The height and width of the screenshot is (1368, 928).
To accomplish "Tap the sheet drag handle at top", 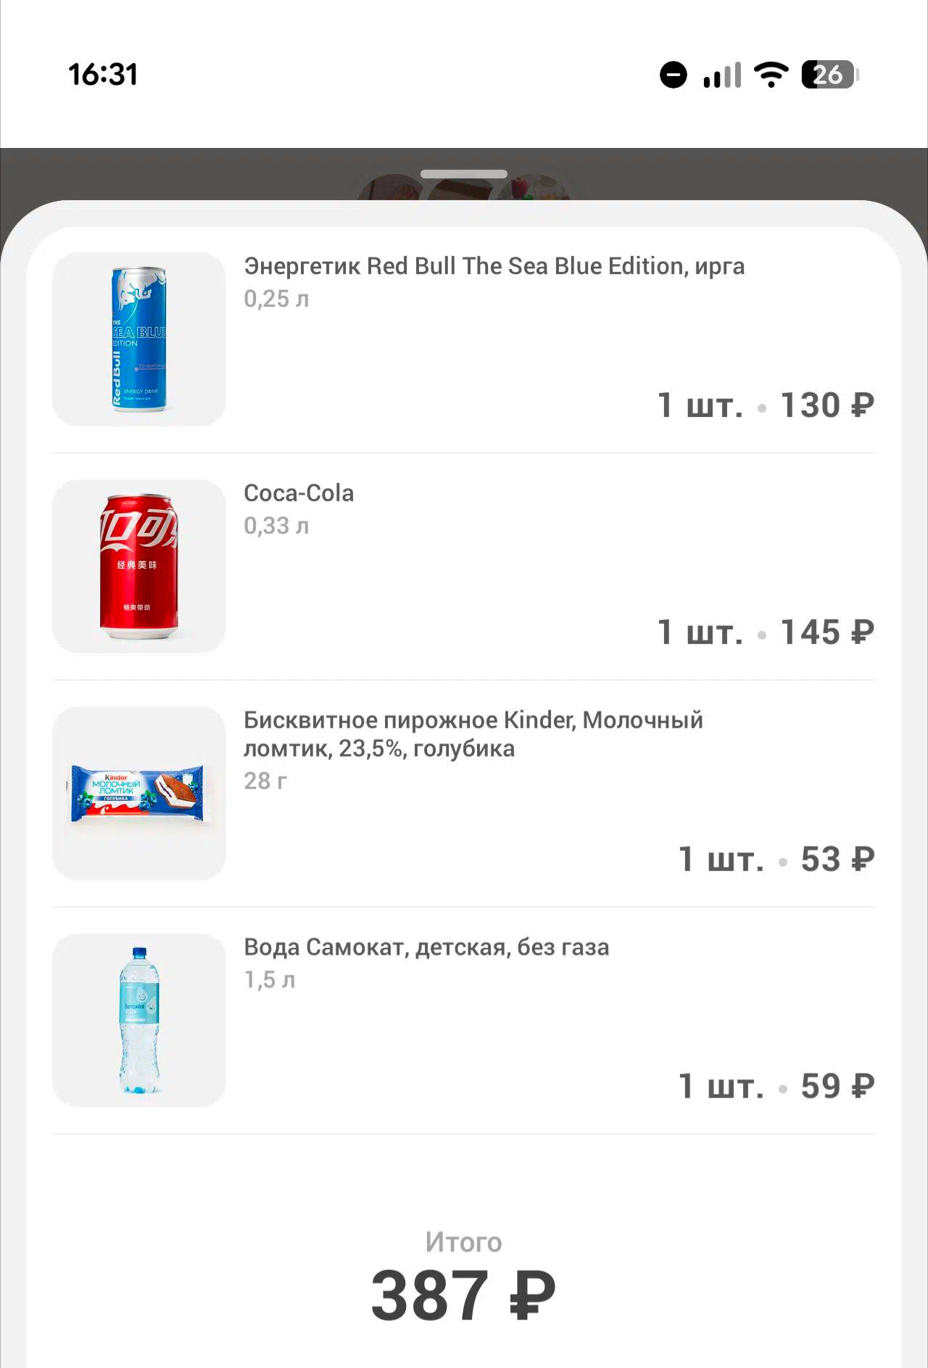I will [x=464, y=174].
